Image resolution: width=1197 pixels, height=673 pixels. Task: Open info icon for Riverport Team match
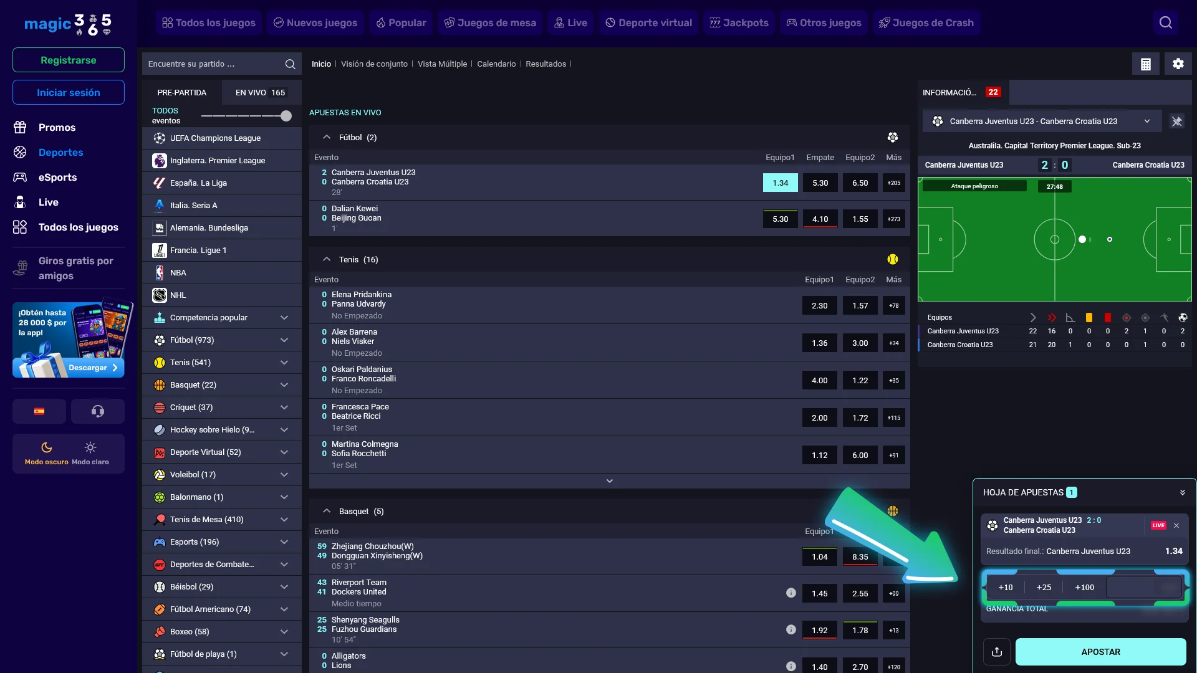(791, 593)
